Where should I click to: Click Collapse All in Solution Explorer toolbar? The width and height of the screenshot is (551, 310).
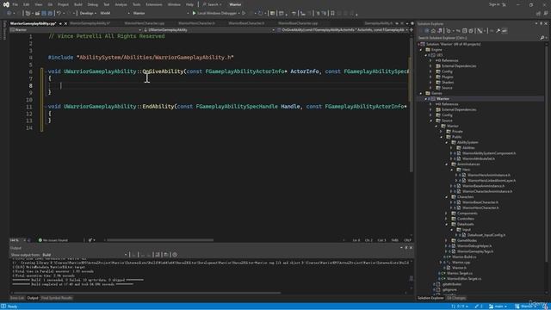click(465, 31)
